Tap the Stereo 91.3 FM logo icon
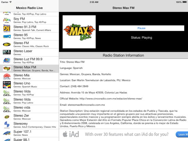This screenshot has width=188, height=141. (7, 28)
